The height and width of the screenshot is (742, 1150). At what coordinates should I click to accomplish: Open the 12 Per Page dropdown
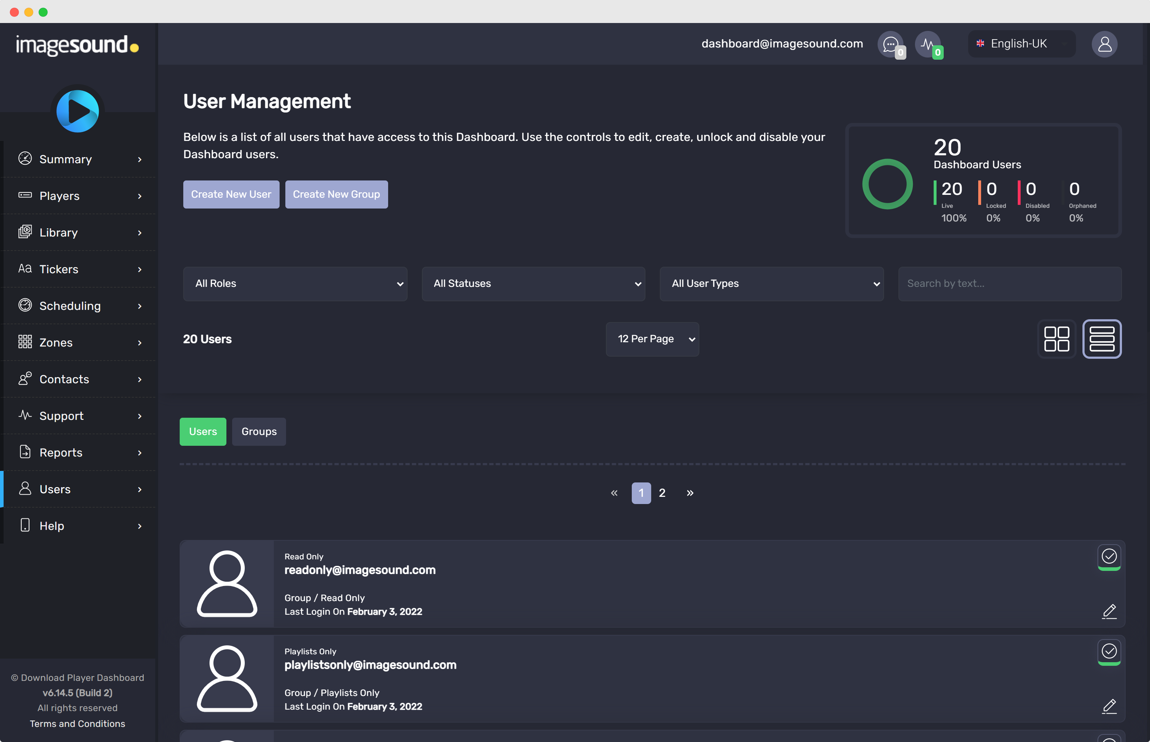click(653, 339)
